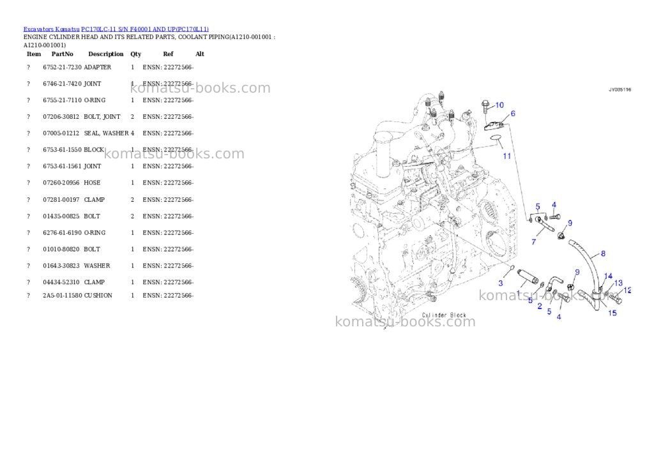Select part number 2A5-01-11580

point(62,295)
